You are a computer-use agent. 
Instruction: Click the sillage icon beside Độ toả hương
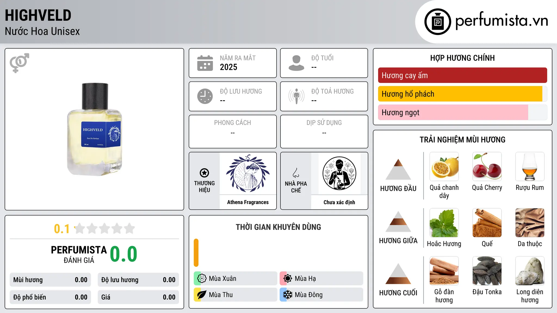(296, 96)
